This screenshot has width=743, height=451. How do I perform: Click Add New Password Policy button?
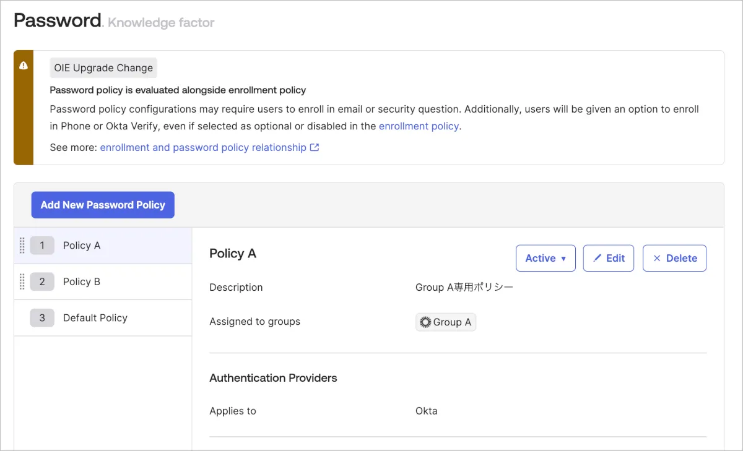click(x=103, y=205)
